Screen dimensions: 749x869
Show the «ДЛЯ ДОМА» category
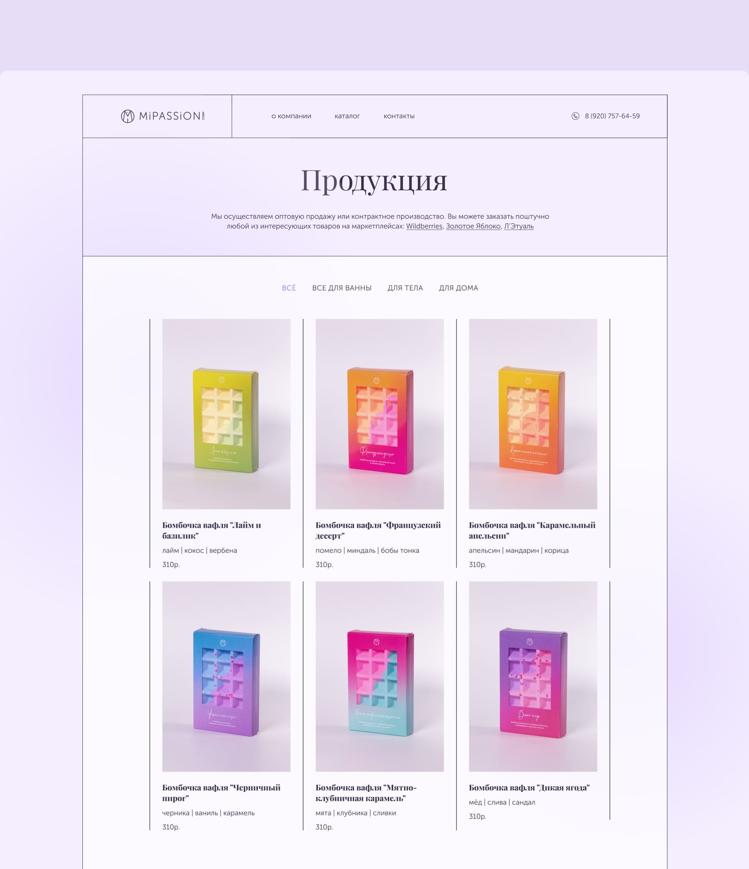[458, 288]
